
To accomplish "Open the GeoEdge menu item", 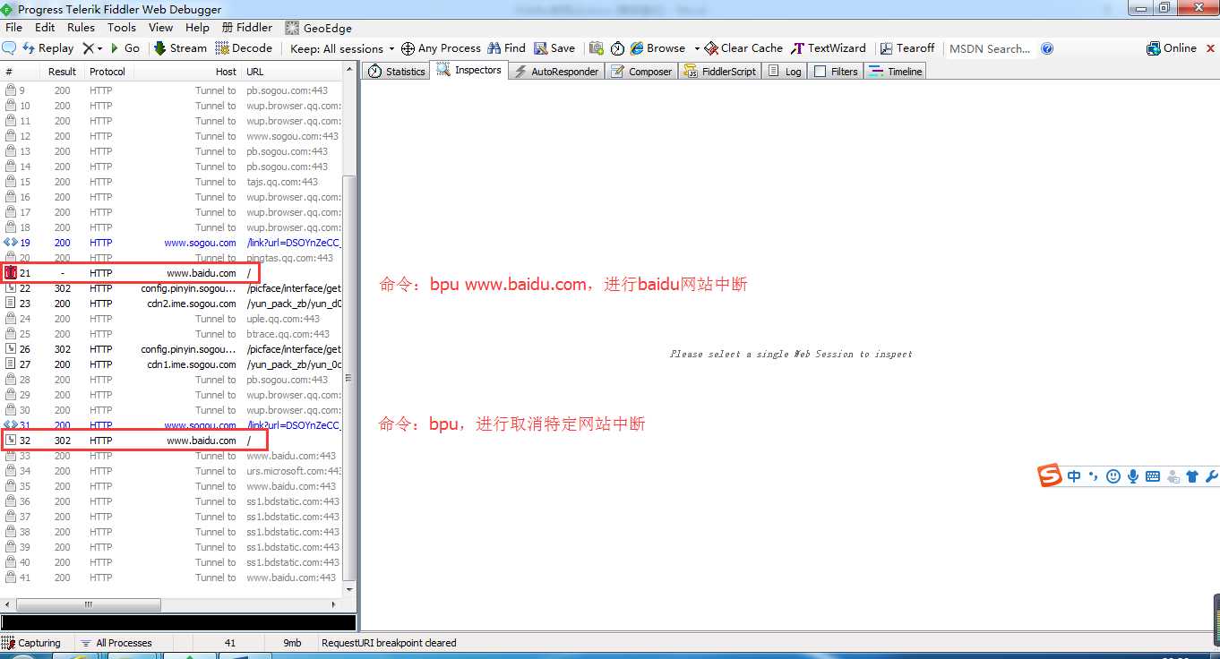I will pos(319,28).
